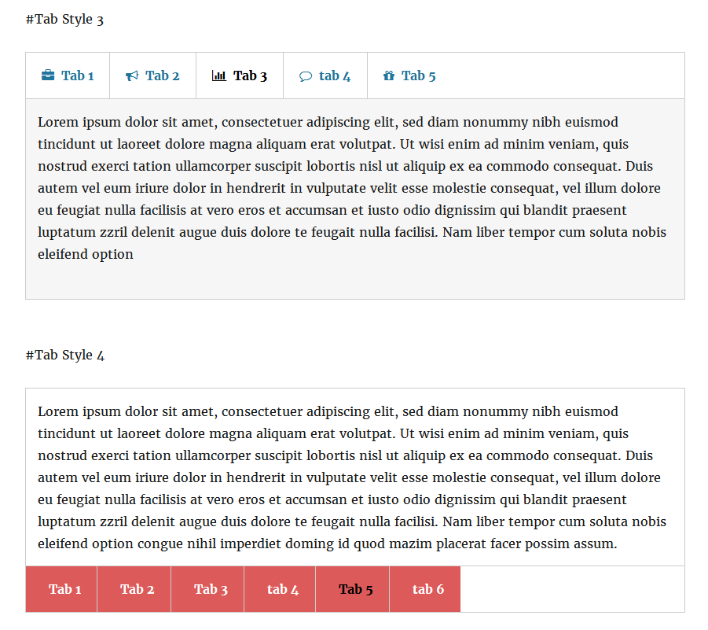Open tab 4 label in Tab Style 3
708x630 pixels.
(x=335, y=76)
